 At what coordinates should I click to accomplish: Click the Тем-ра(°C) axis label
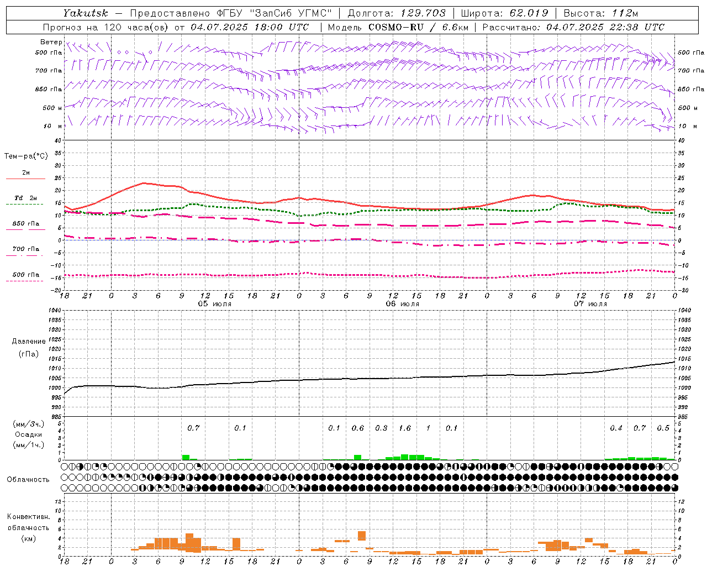click(x=26, y=156)
